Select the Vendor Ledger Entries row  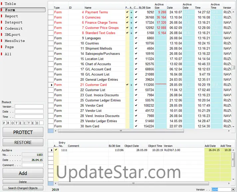pos(140,121)
